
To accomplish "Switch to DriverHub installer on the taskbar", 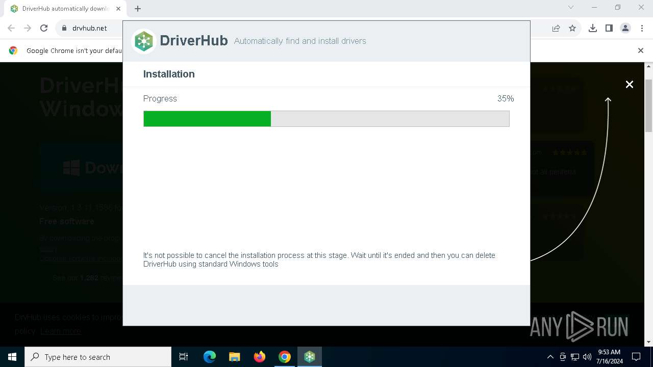I will click(x=310, y=357).
